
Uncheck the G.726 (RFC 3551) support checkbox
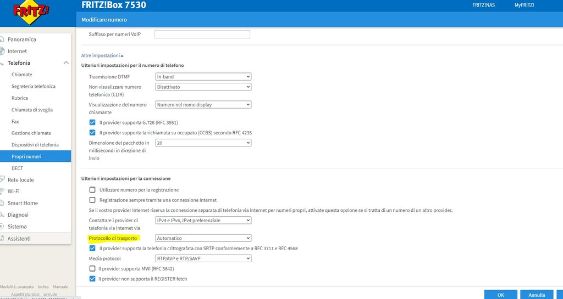coord(92,122)
